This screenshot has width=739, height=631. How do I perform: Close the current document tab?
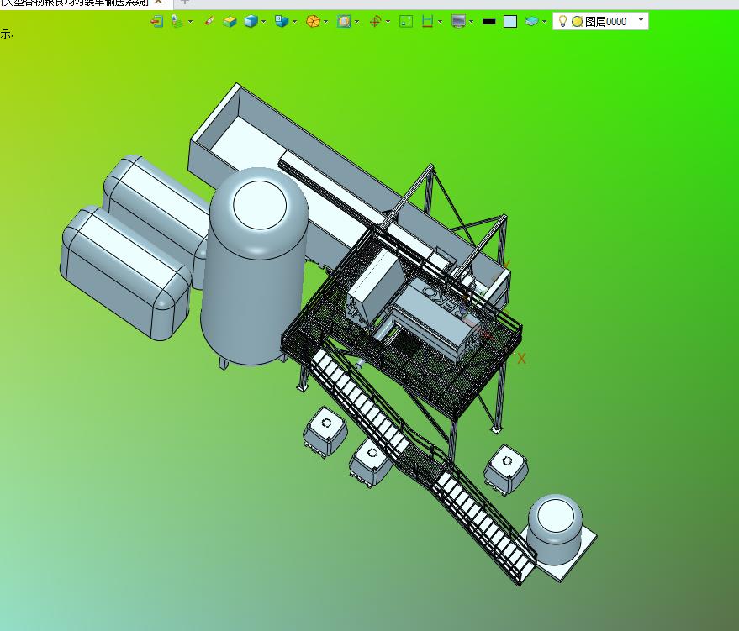pyautogui.click(x=159, y=2)
